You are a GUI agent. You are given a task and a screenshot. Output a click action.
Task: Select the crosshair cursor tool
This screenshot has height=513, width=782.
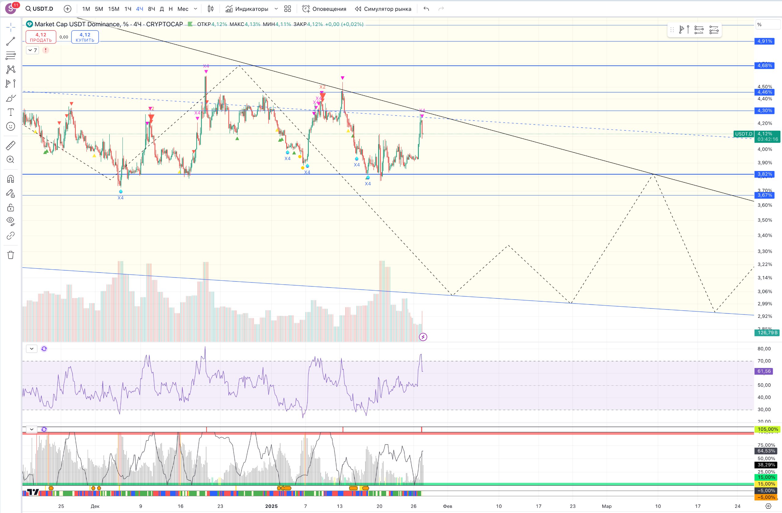[10, 27]
